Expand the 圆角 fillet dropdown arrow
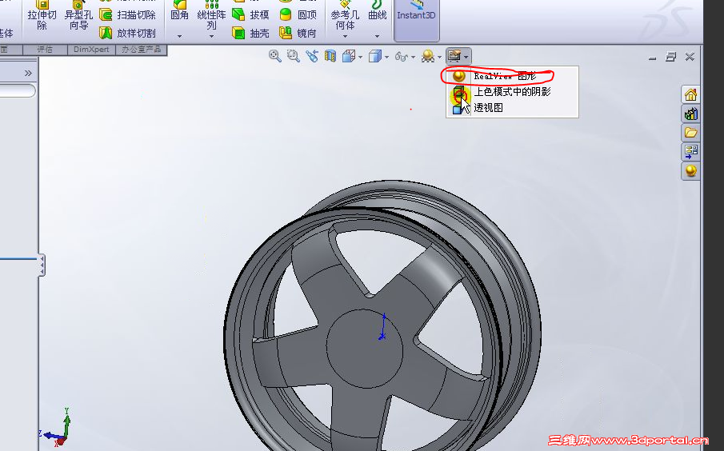This screenshot has width=724, height=451. (x=180, y=36)
